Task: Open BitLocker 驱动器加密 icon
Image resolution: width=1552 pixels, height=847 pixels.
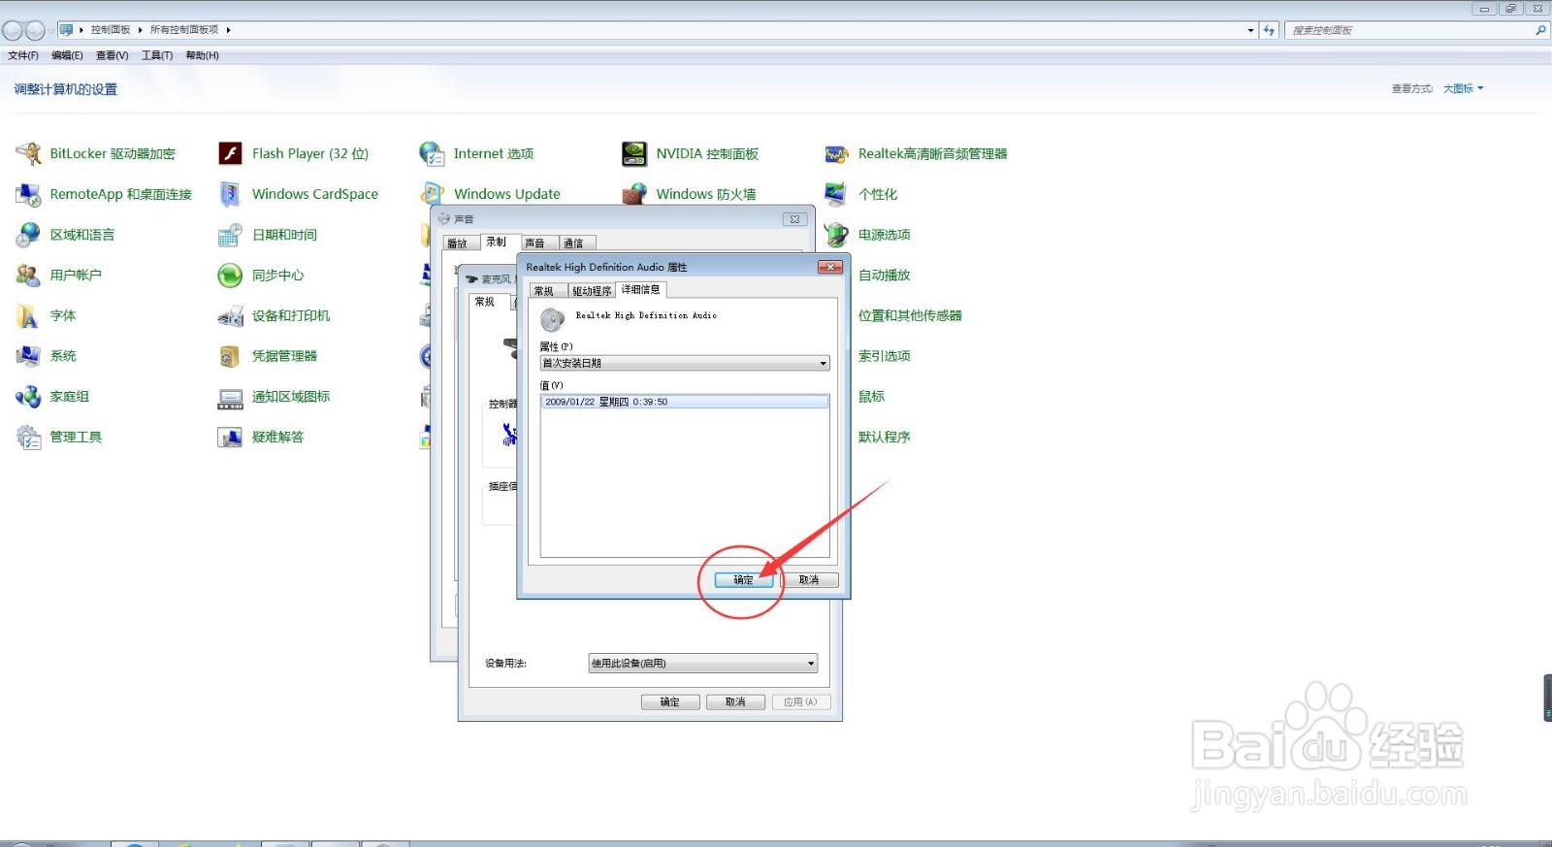Action: point(28,153)
